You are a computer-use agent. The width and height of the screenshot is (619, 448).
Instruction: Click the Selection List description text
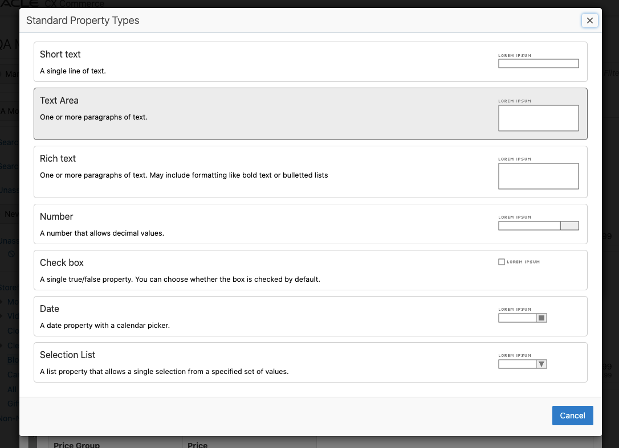164,372
